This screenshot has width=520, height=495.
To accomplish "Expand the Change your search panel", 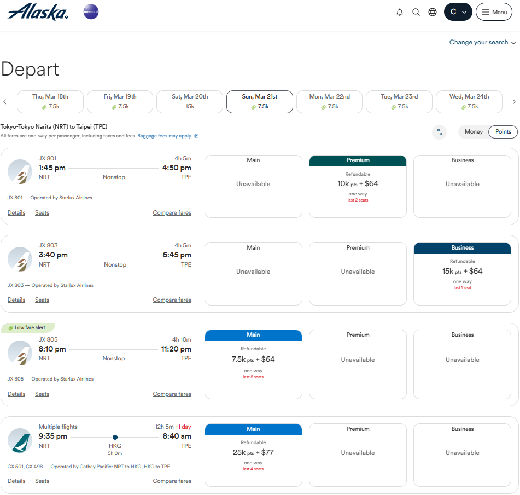I will coord(482,42).
